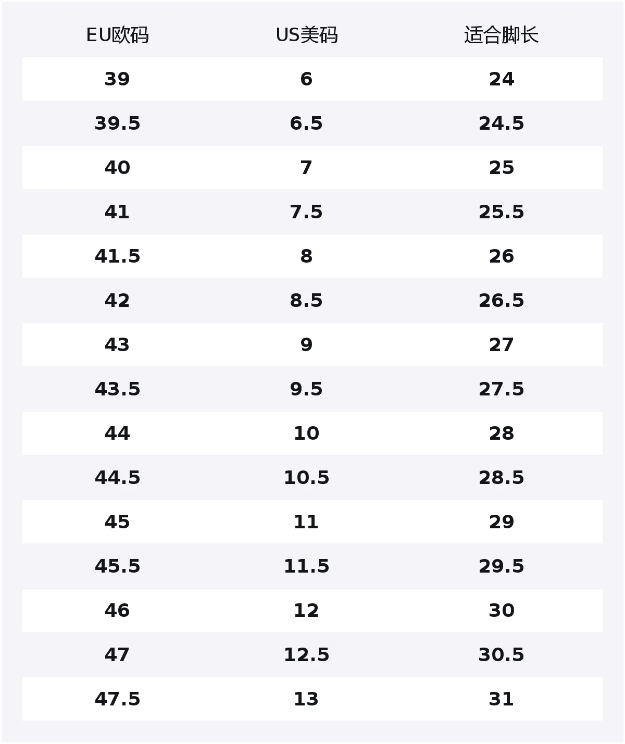Select EU size 45 cell

tap(117, 522)
